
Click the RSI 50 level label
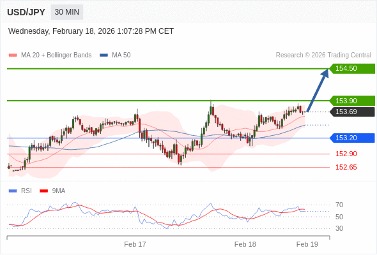coord(339,217)
